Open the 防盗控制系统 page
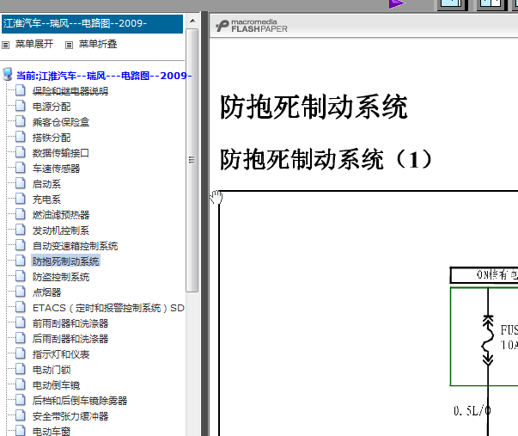 61,277
